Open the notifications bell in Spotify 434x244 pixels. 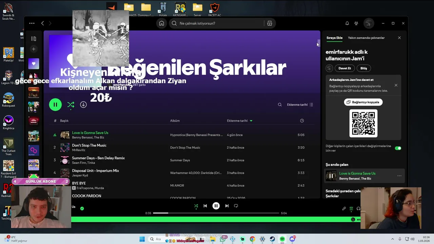(347, 23)
